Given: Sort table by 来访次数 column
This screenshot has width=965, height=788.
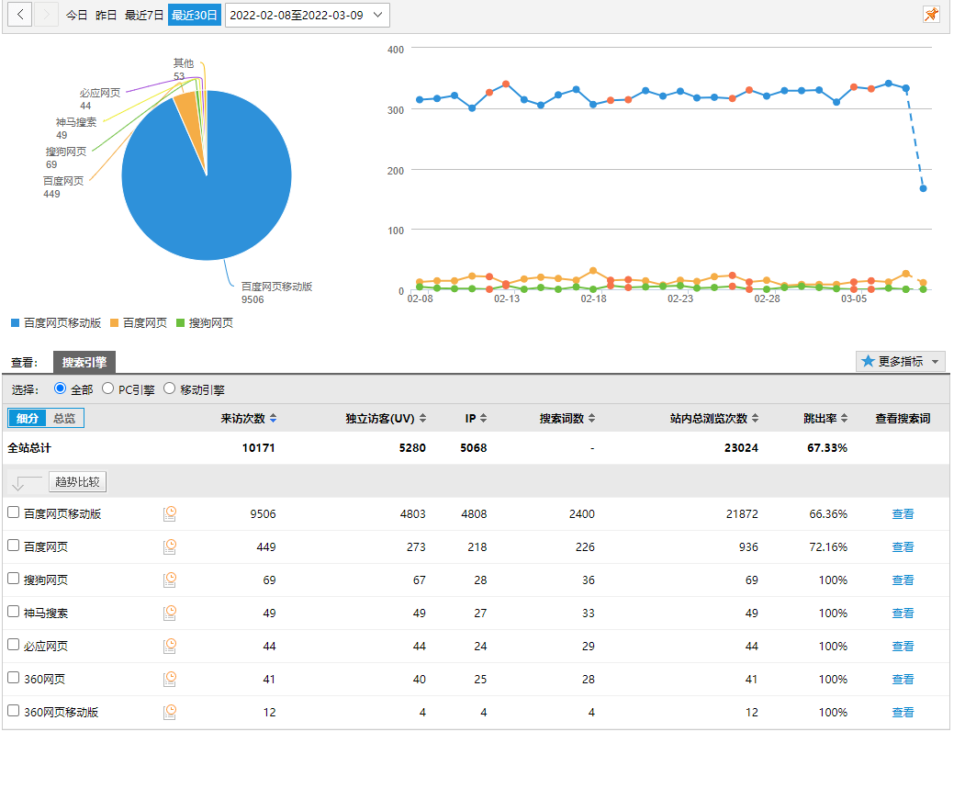Looking at the screenshot, I should [x=248, y=419].
